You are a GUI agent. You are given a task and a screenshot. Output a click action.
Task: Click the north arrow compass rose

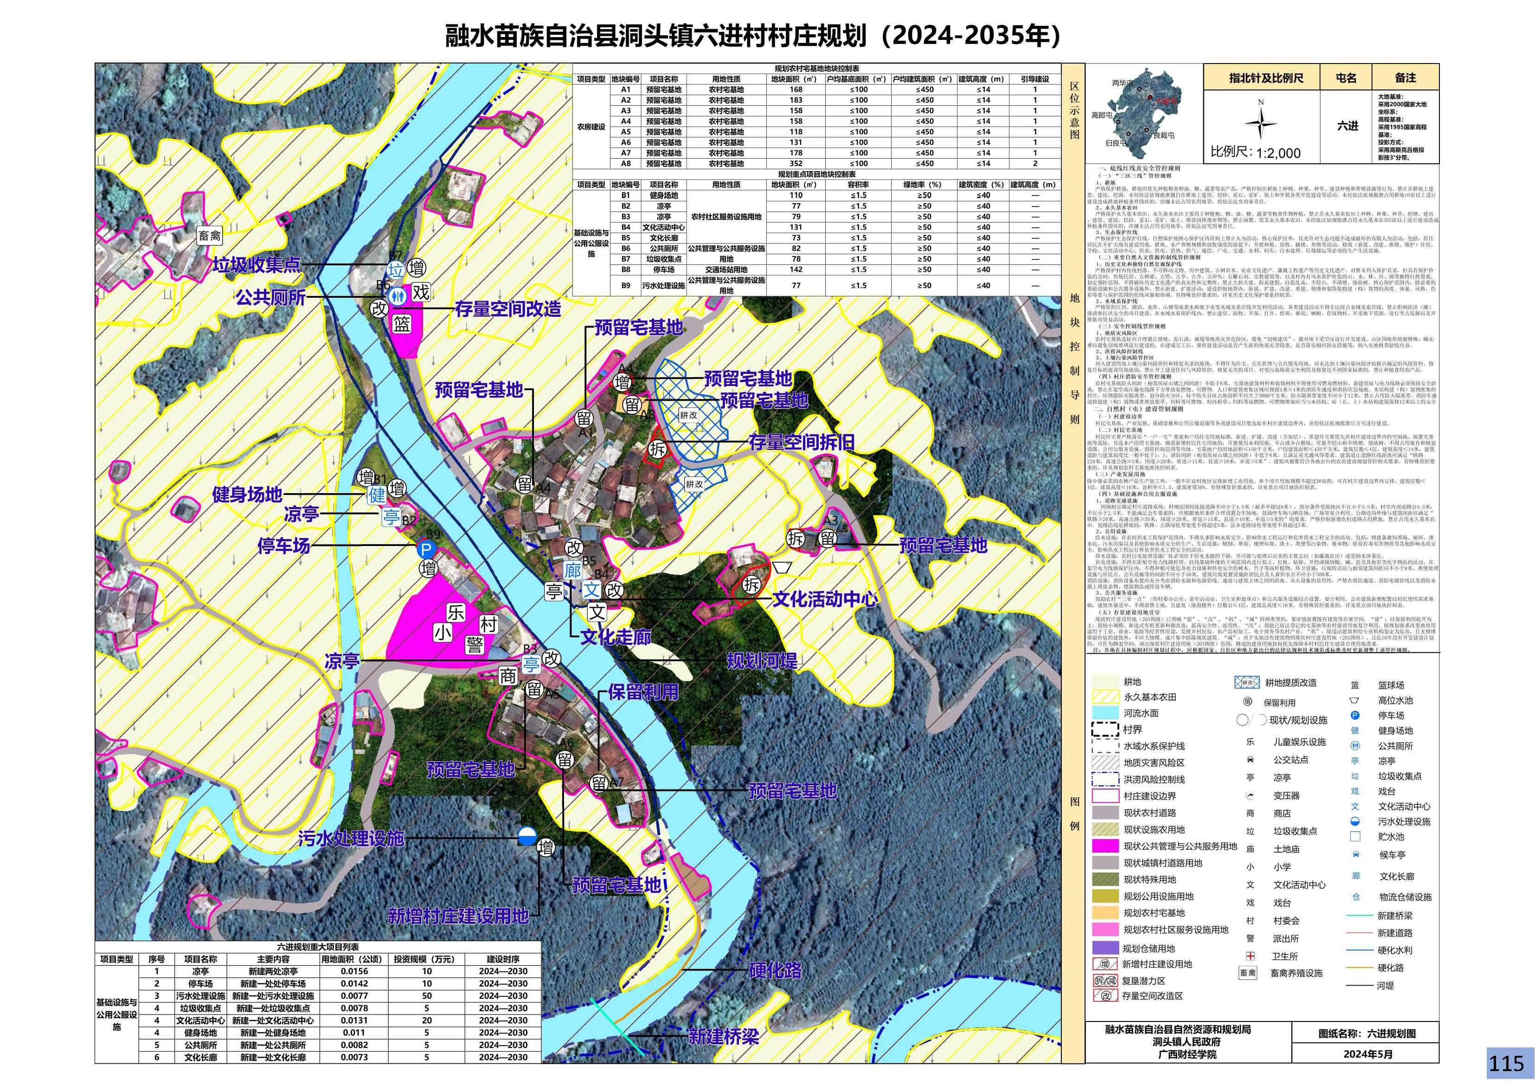[x=1260, y=123]
